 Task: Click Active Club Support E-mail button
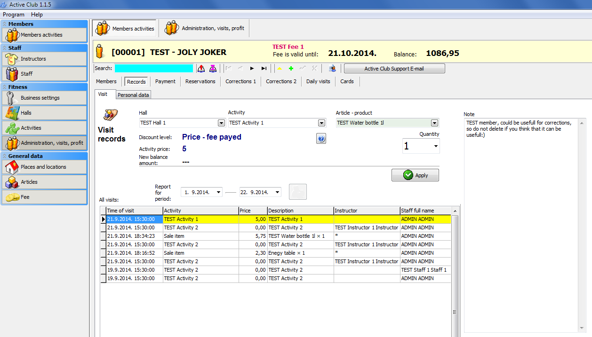point(394,69)
